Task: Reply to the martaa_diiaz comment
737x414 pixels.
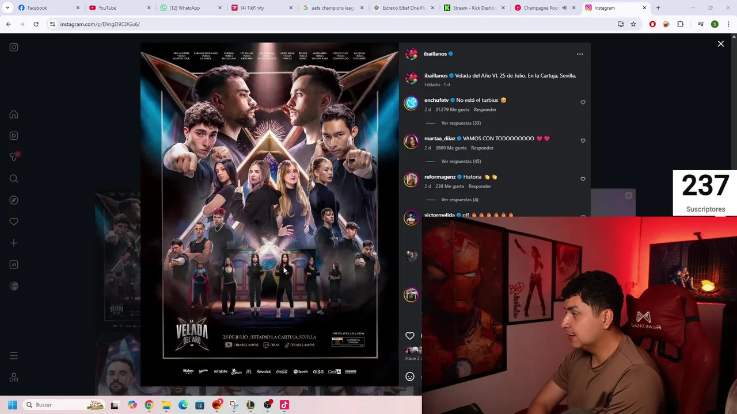Action: pos(482,148)
